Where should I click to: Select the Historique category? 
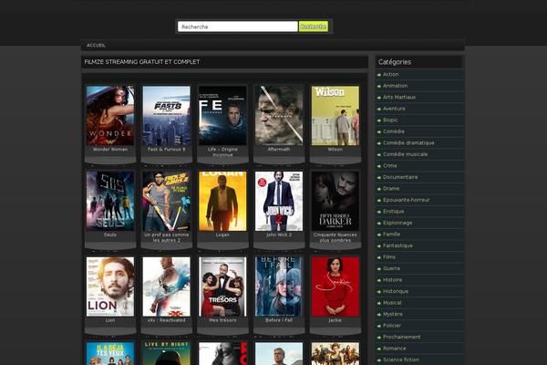pyautogui.click(x=396, y=291)
